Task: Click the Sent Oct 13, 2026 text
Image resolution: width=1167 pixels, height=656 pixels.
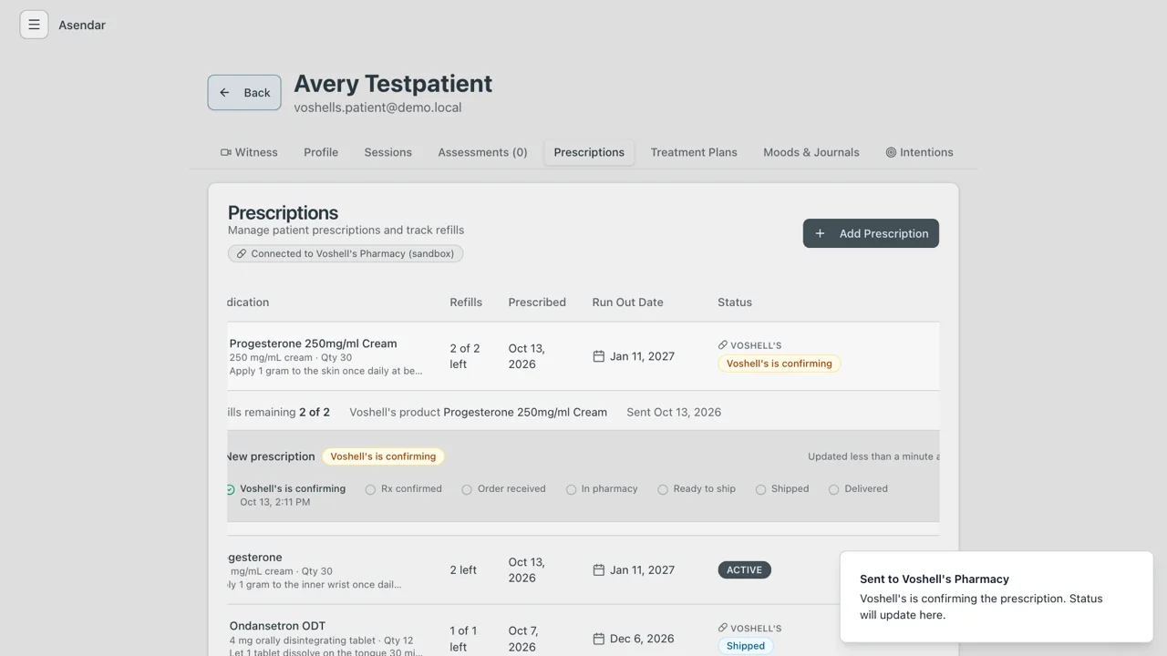Action: tap(674, 412)
